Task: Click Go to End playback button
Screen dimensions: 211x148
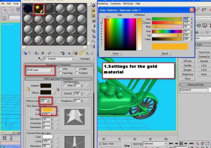Action: point(191,143)
